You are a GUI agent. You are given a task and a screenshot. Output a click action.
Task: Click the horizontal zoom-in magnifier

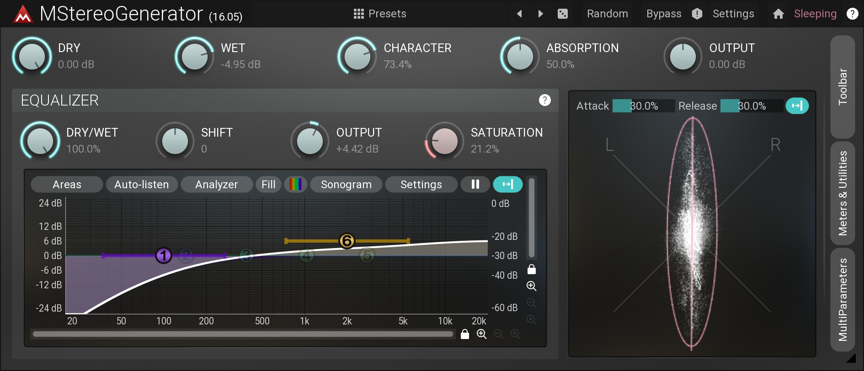coord(482,334)
